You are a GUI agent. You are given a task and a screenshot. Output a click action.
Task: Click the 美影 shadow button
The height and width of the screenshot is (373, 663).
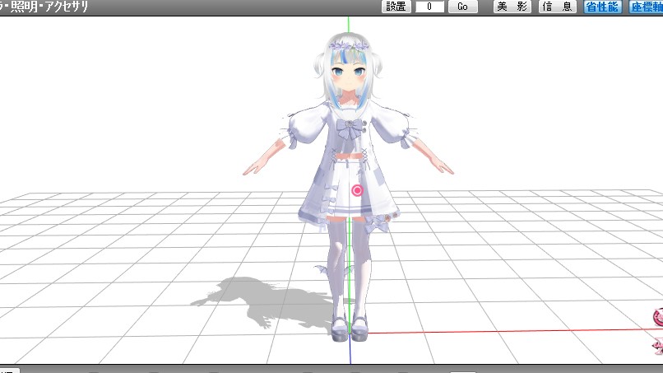(x=512, y=7)
